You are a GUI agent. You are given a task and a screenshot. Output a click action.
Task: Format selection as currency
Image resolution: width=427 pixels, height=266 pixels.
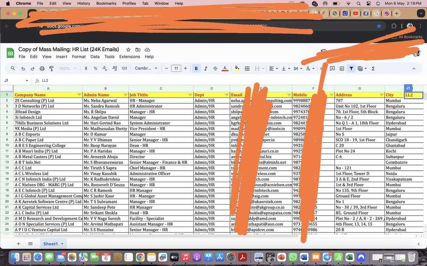(x=86, y=68)
